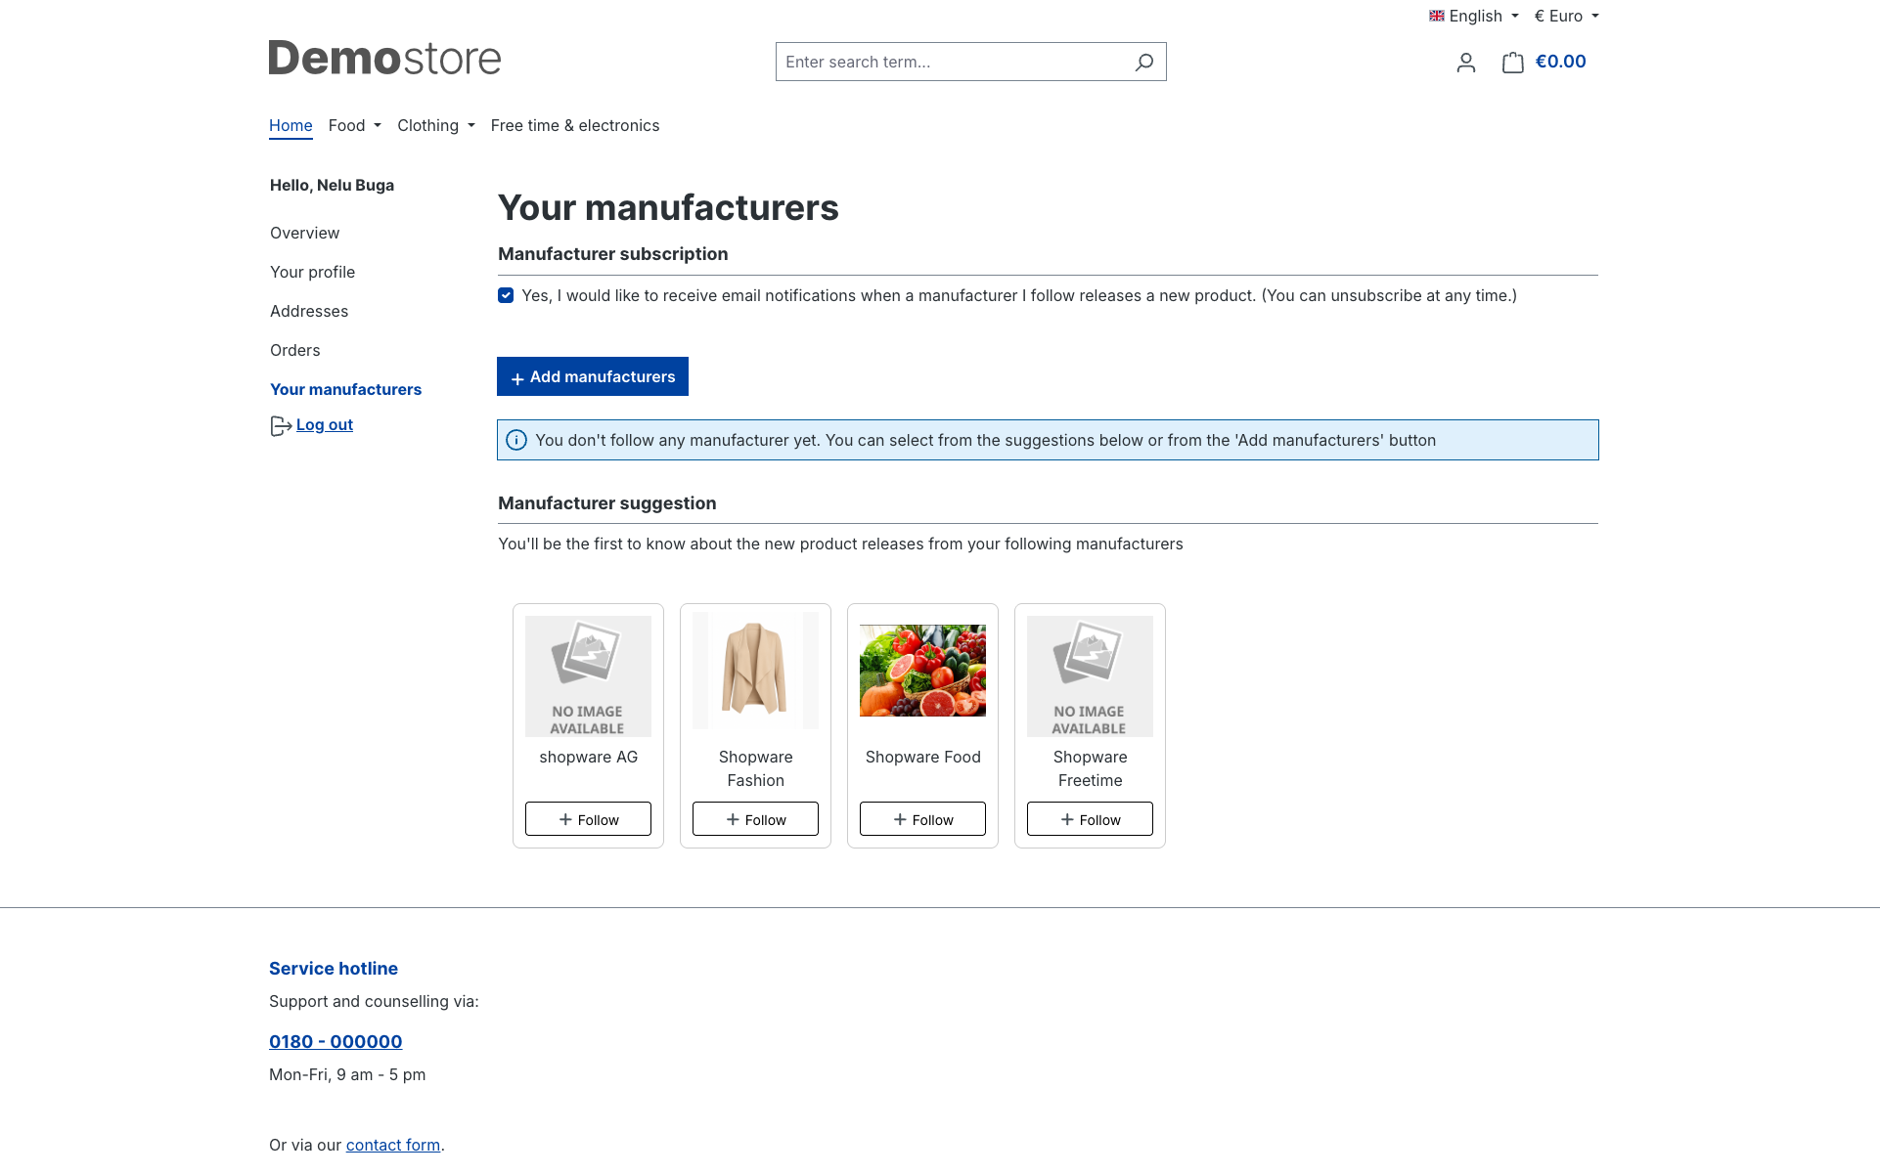Open the English language dropdown
This screenshot has width=1880, height=1175.
(1473, 16)
